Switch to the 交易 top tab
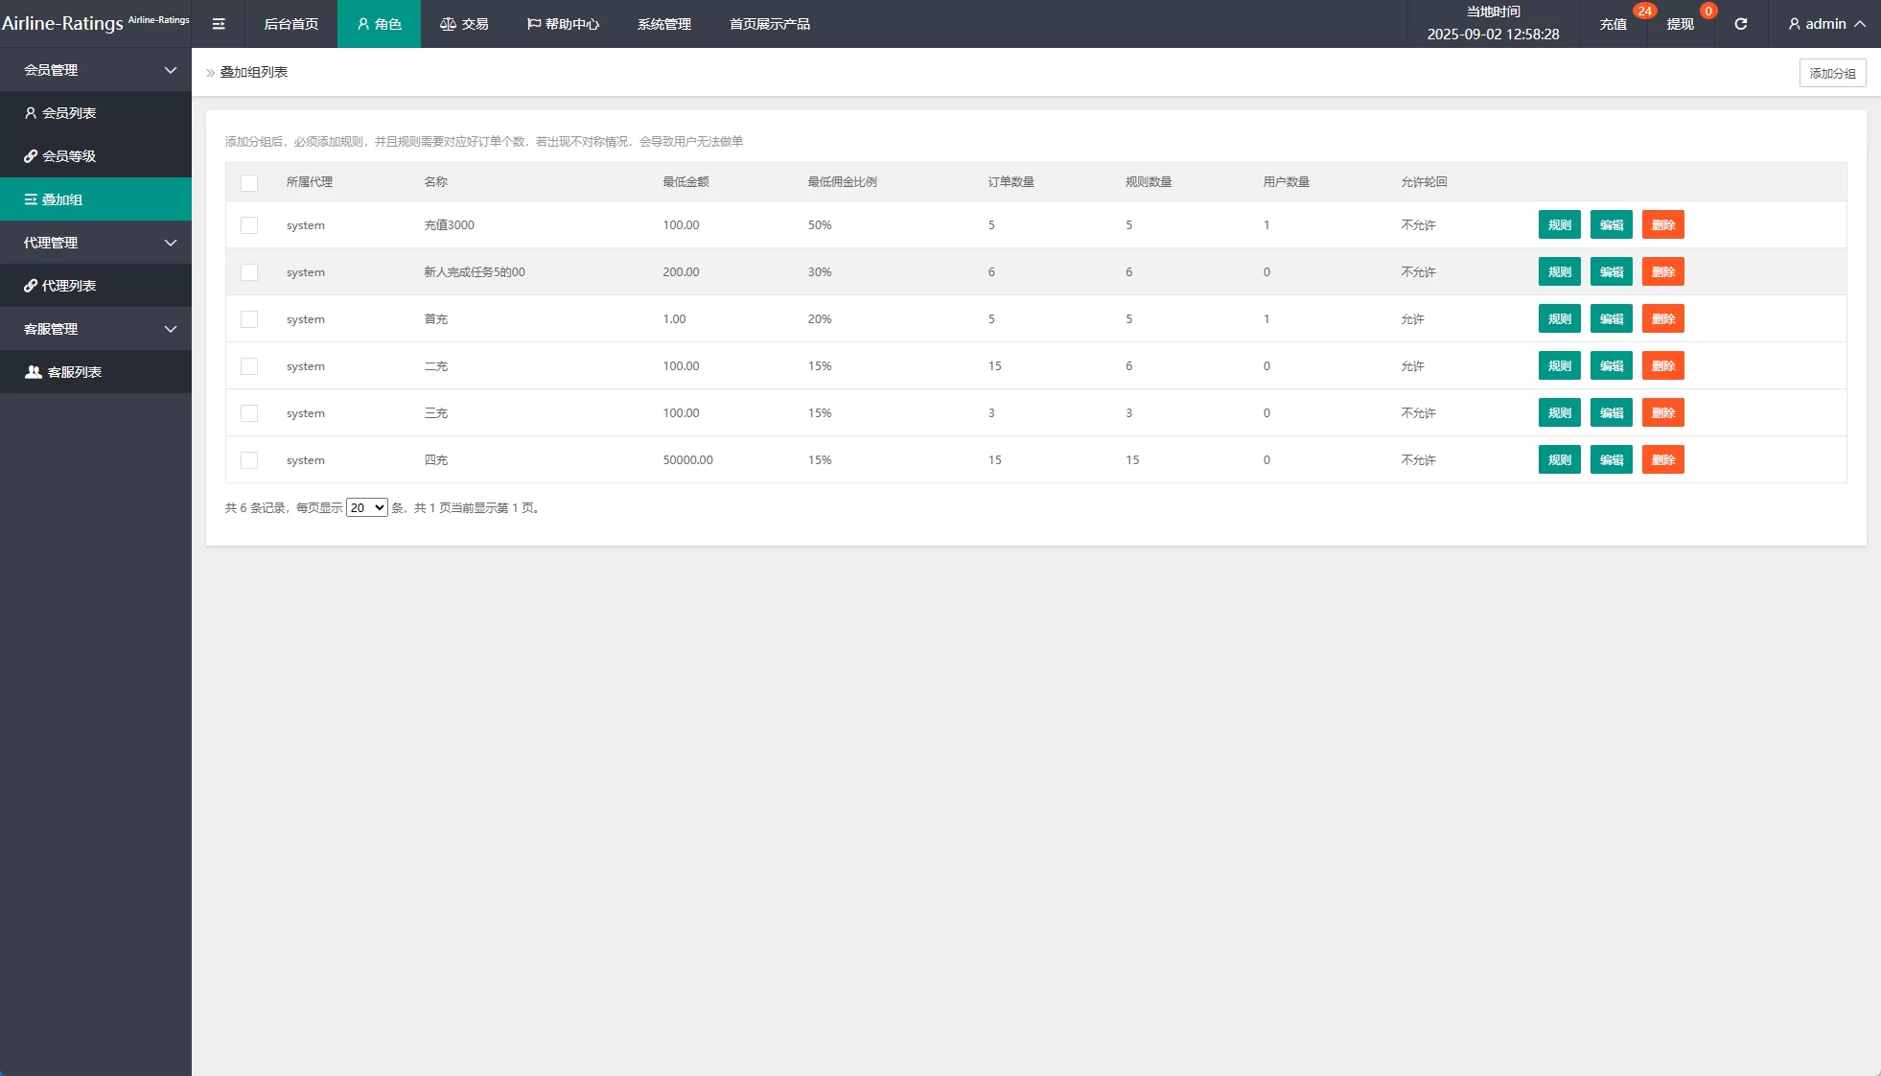Screen dimensions: 1881x1076 pos(464,24)
